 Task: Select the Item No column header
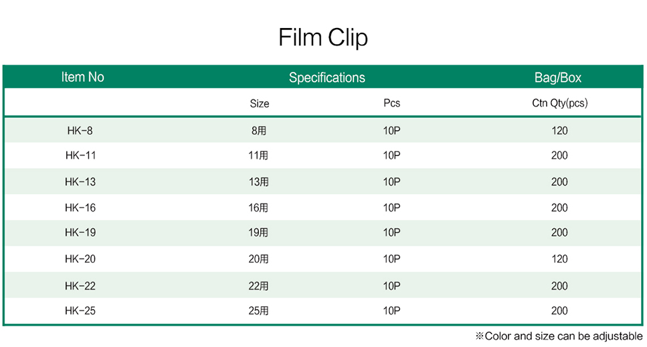tap(82, 77)
